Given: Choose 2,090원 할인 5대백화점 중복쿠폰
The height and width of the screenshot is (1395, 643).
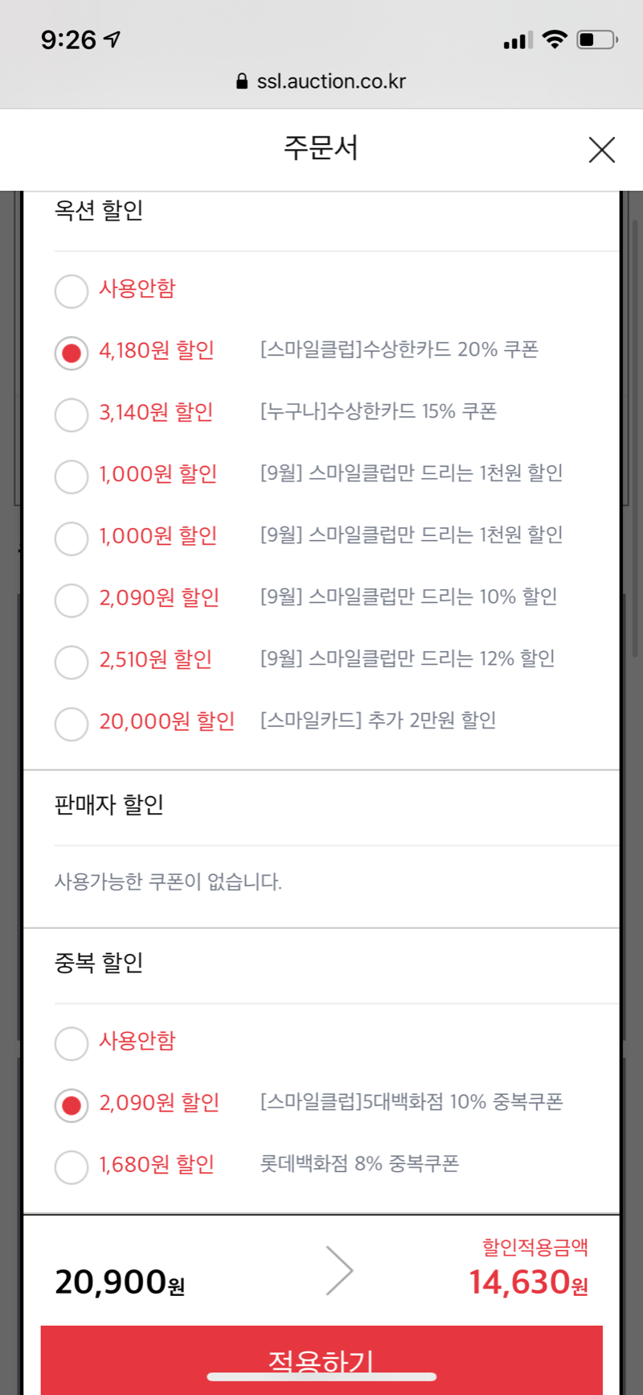Looking at the screenshot, I should tap(72, 1105).
